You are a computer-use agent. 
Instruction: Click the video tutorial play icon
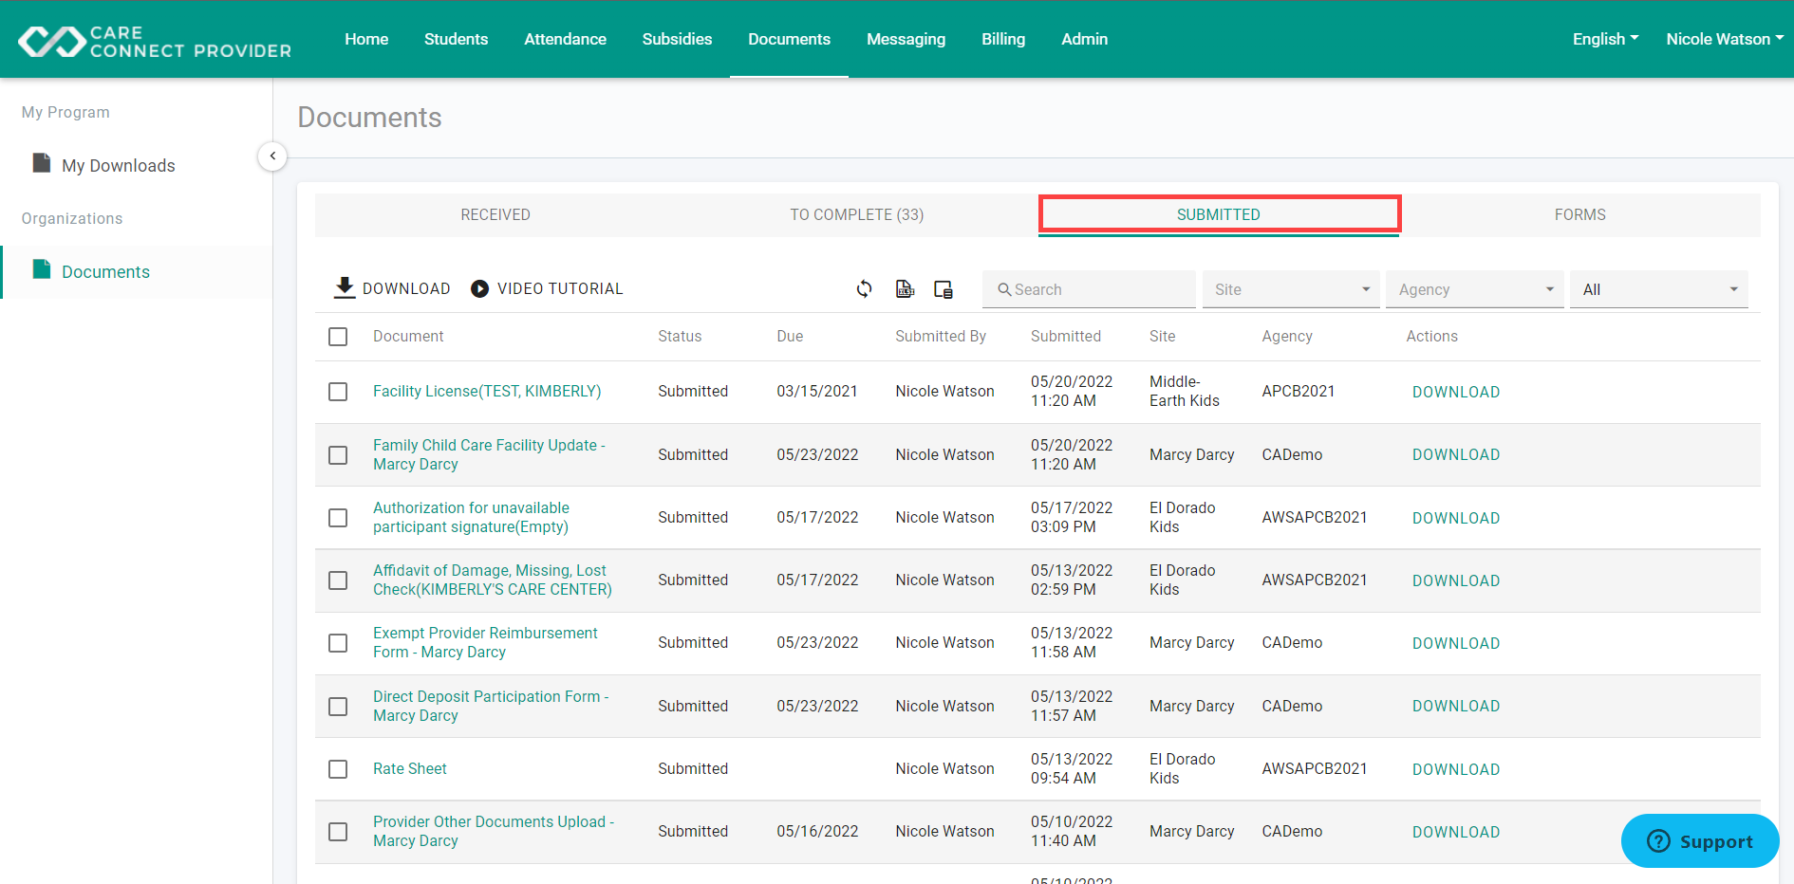(480, 288)
